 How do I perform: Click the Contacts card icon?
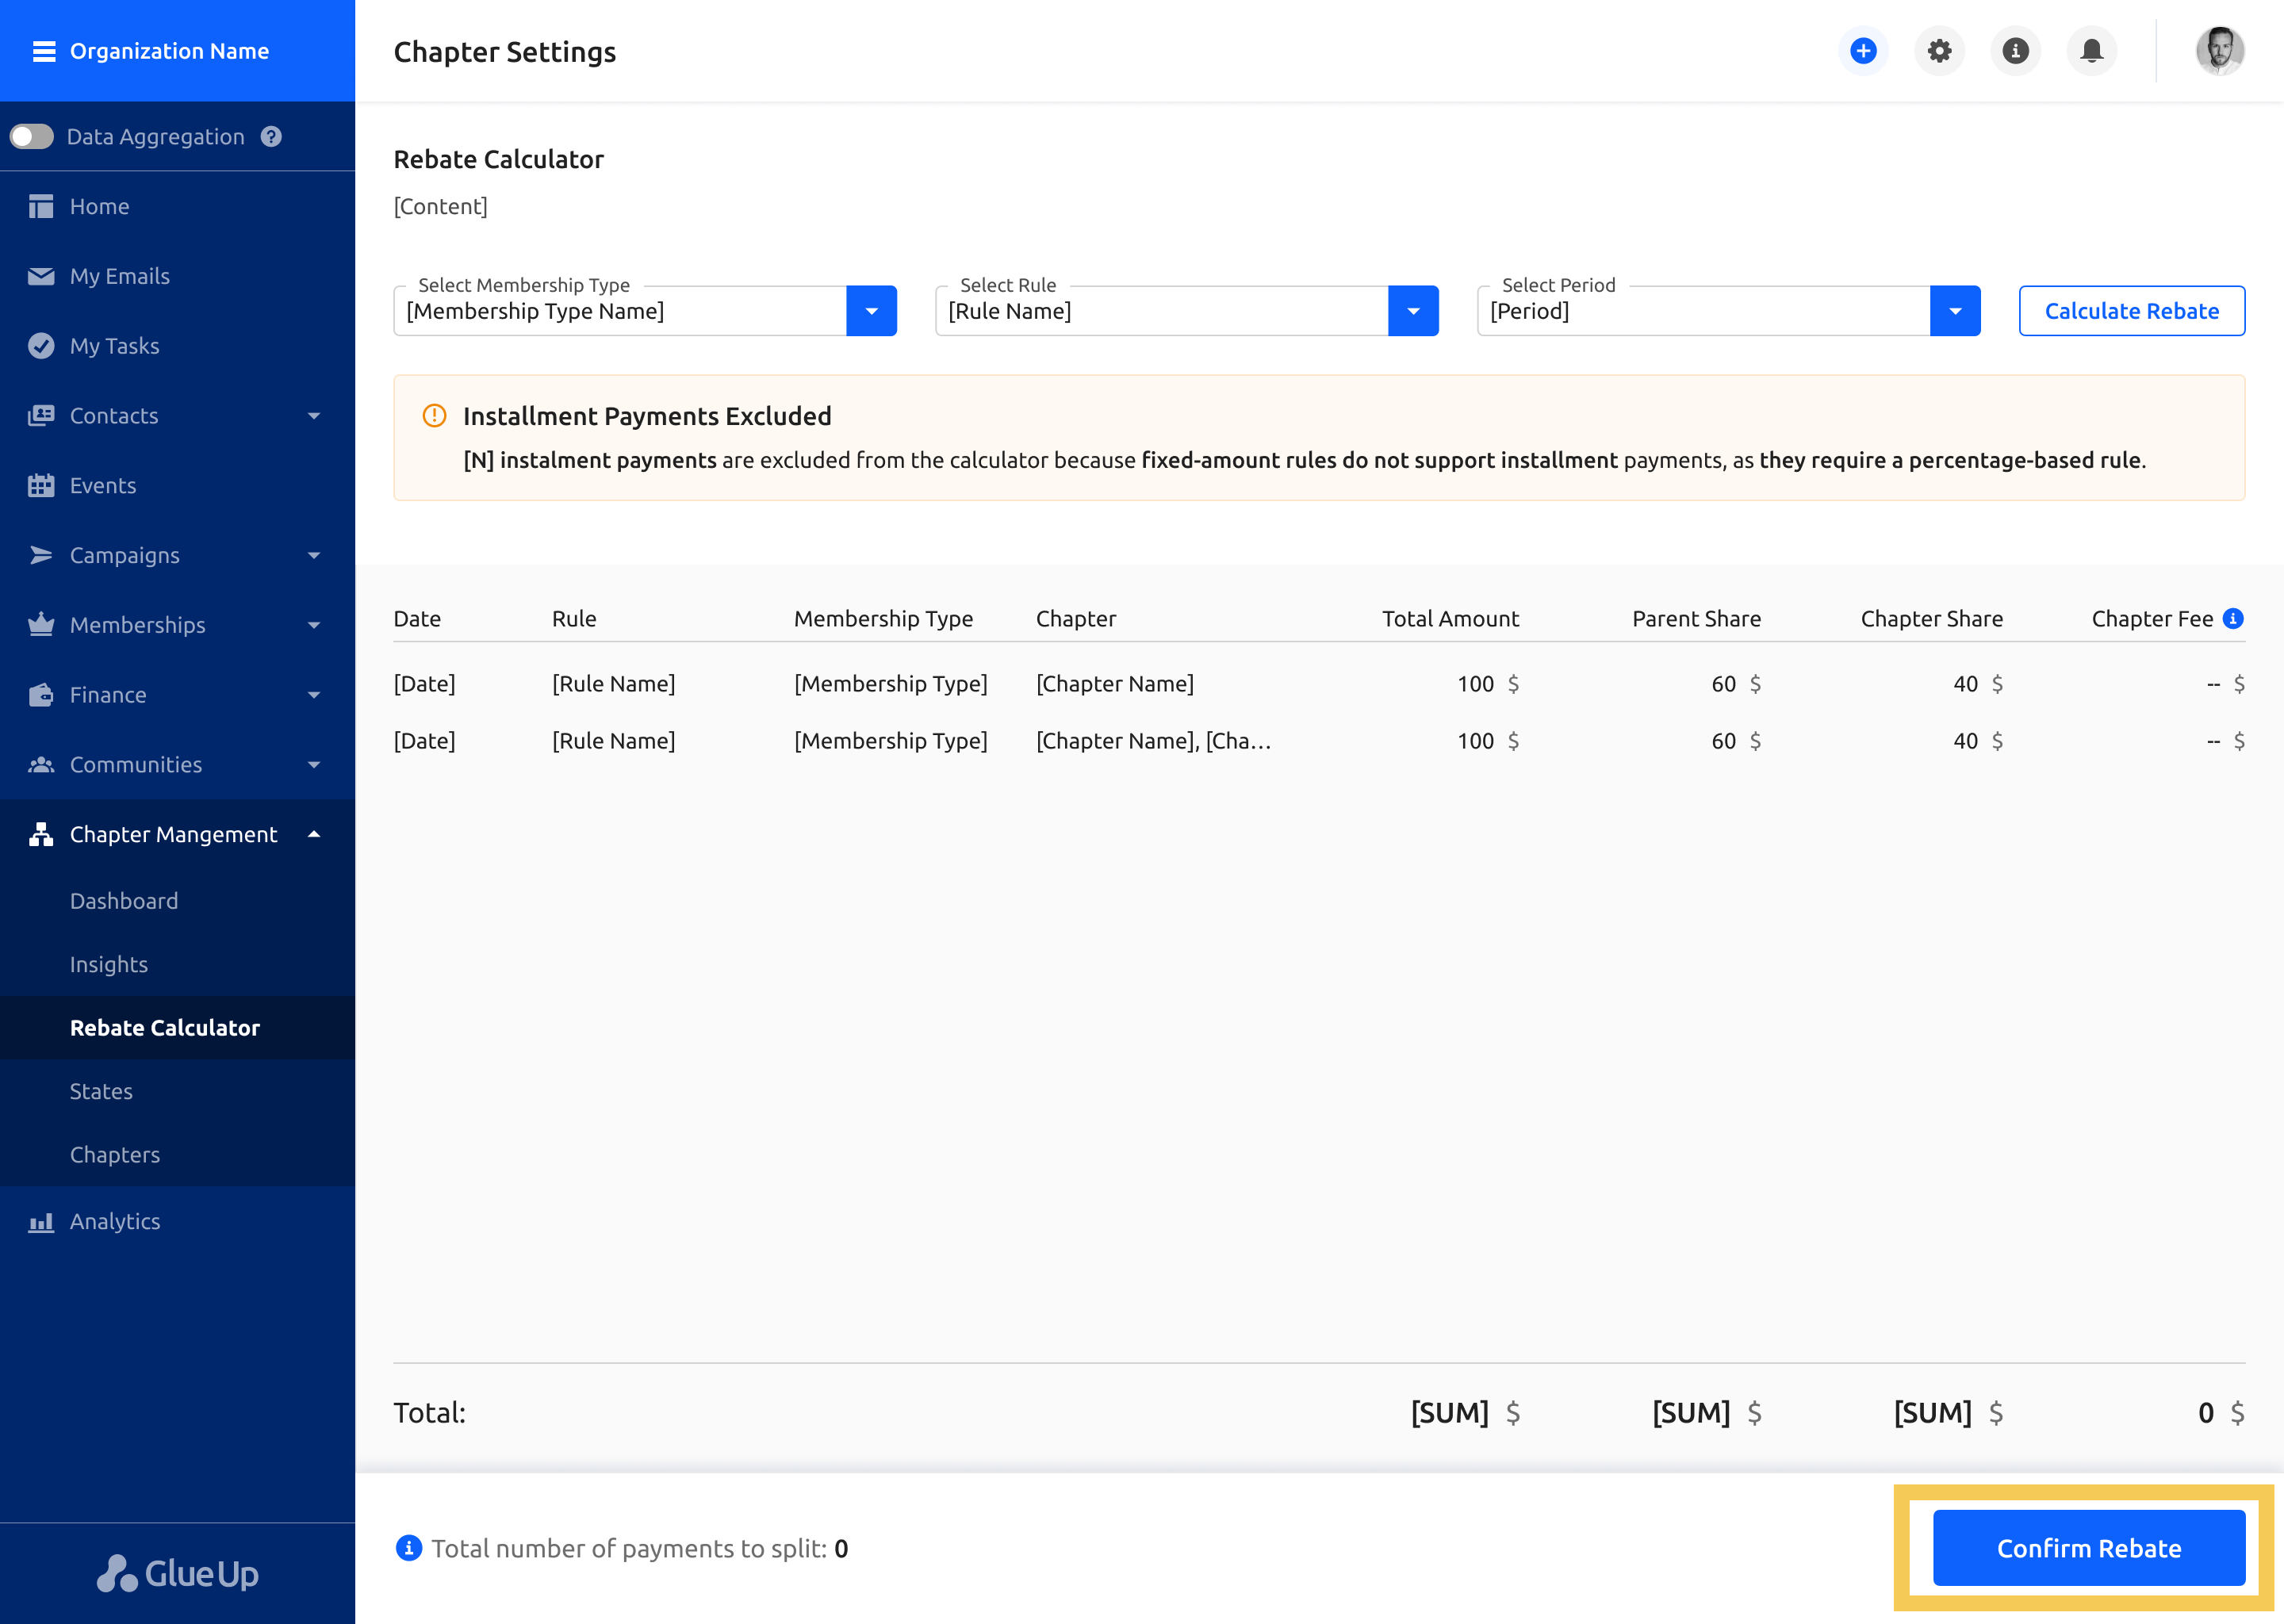coord(41,416)
